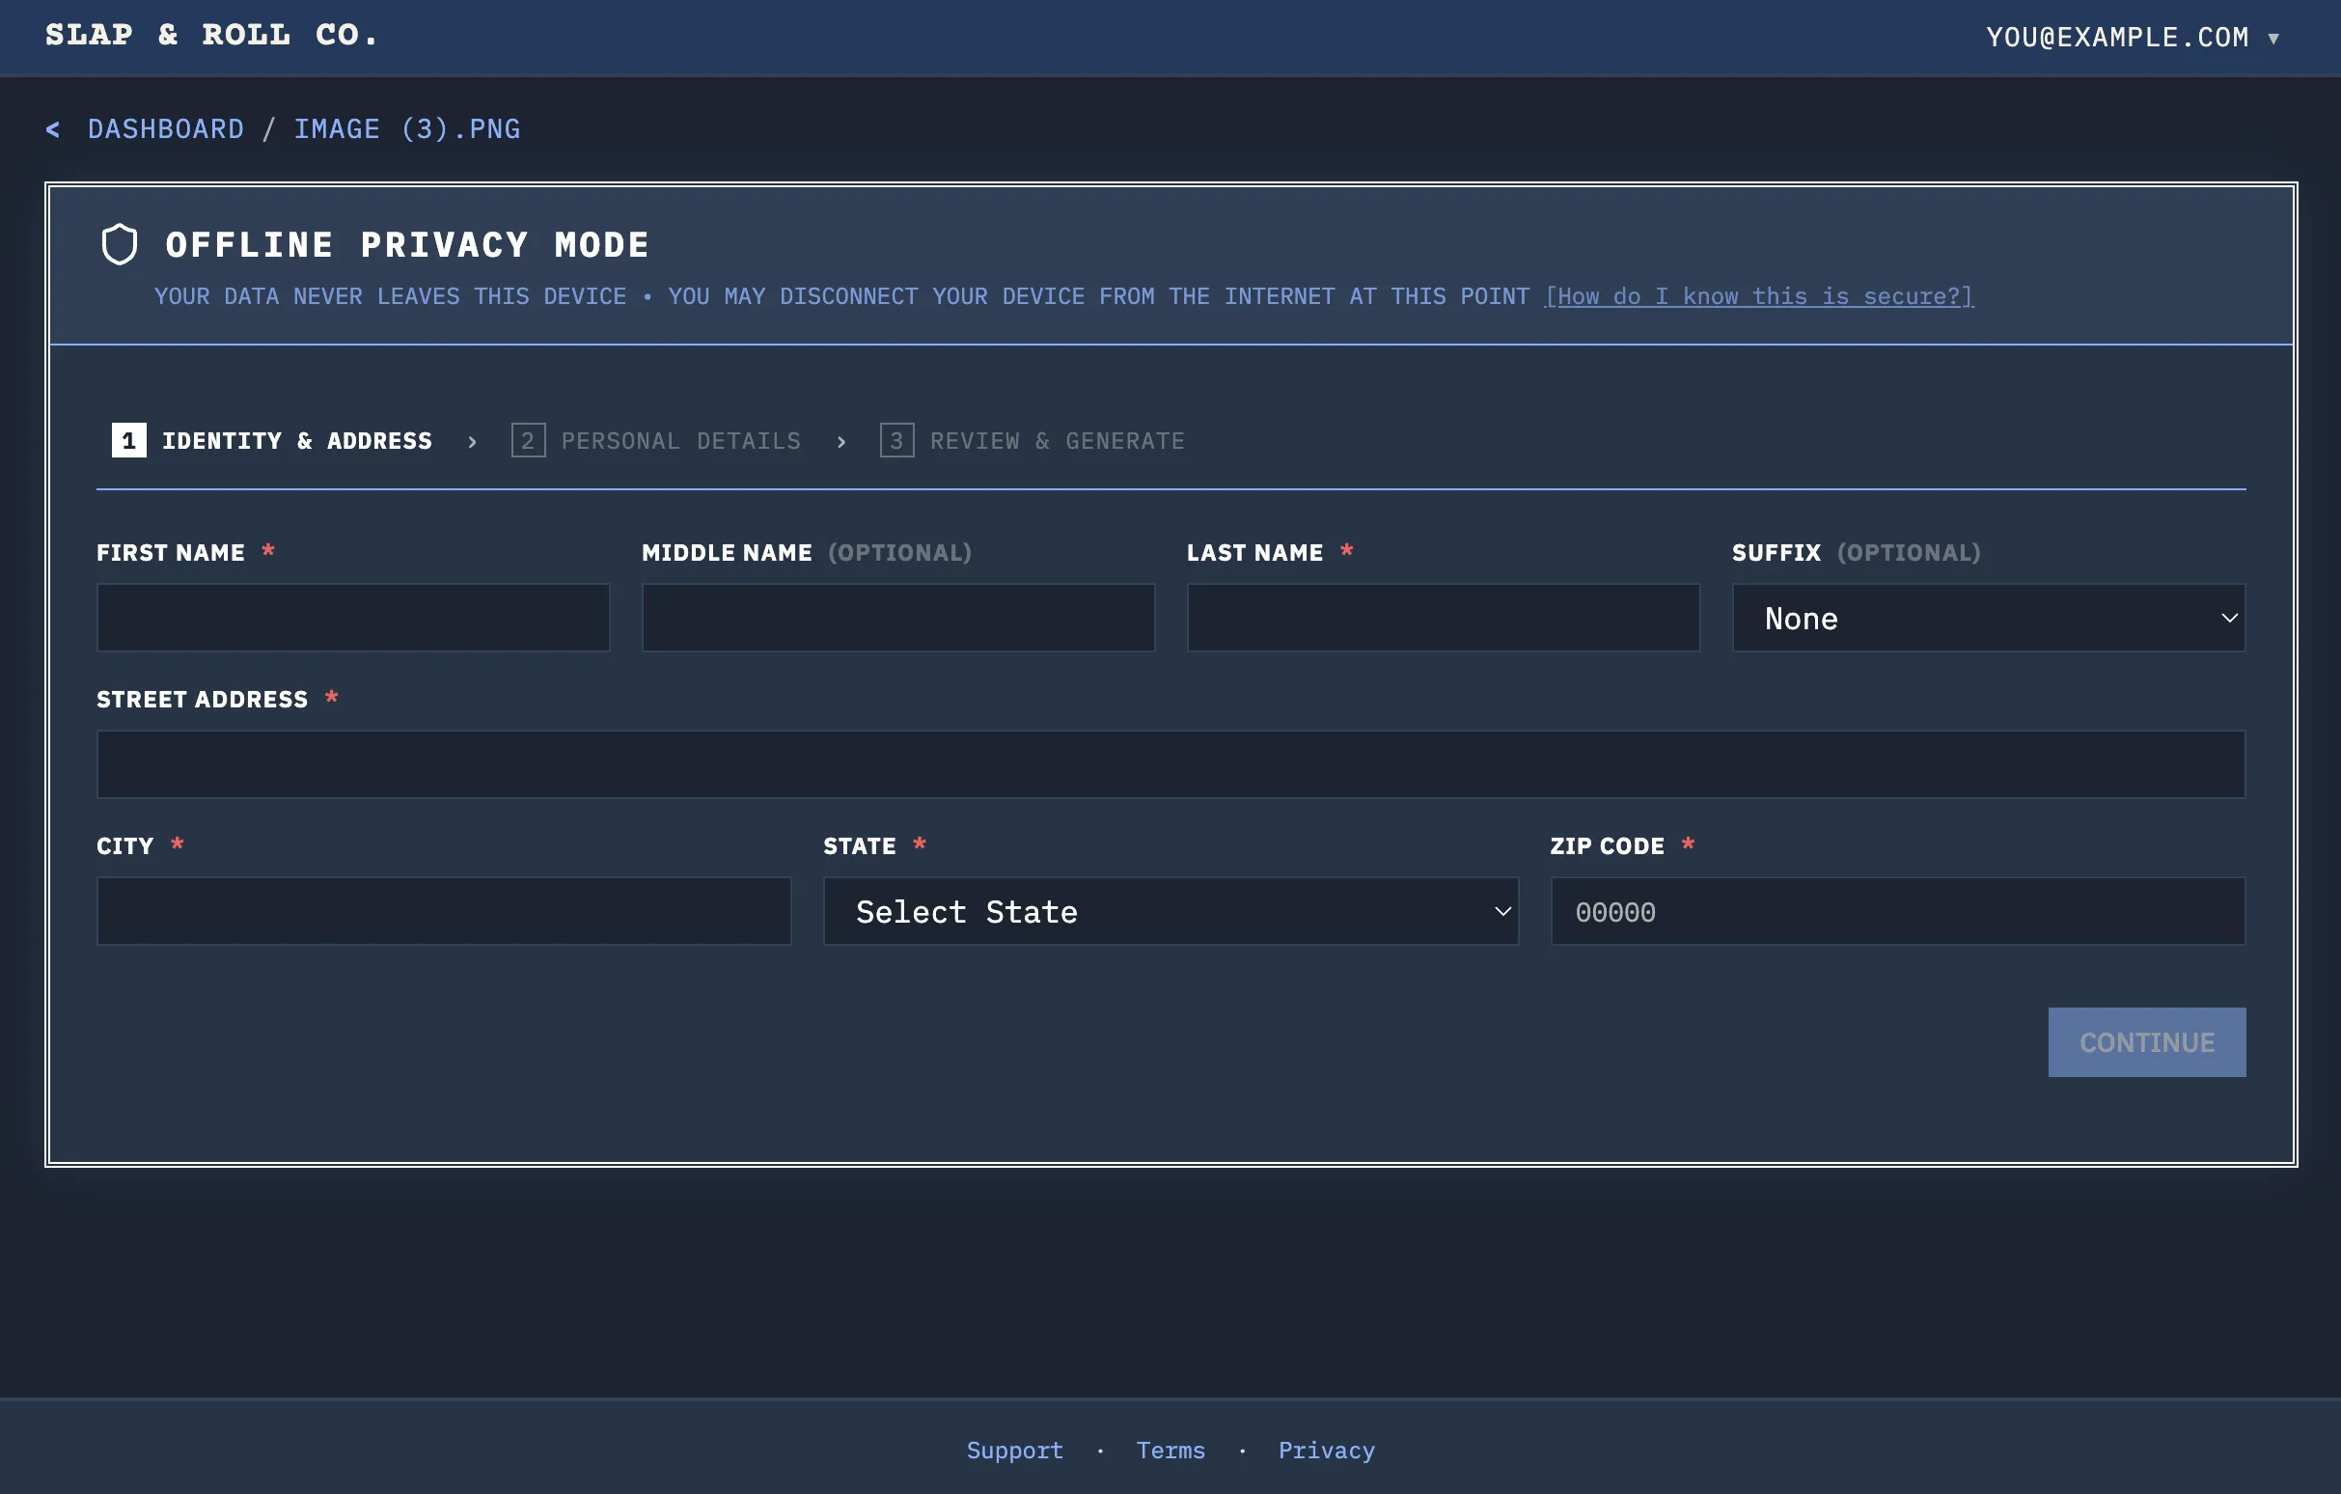The height and width of the screenshot is (1494, 2341).
Task: Focus the Middle Name input field
Action: click(898, 619)
